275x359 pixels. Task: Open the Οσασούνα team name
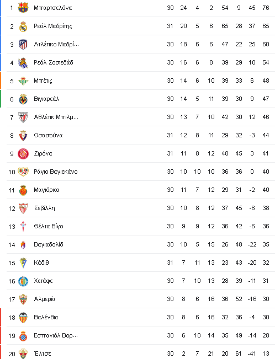pyautogui.click(x=48, y=135)
